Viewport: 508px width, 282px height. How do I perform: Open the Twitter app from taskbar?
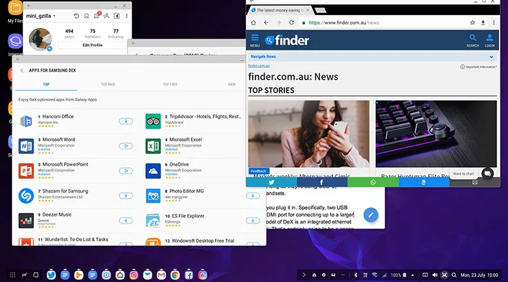[51, 274]
